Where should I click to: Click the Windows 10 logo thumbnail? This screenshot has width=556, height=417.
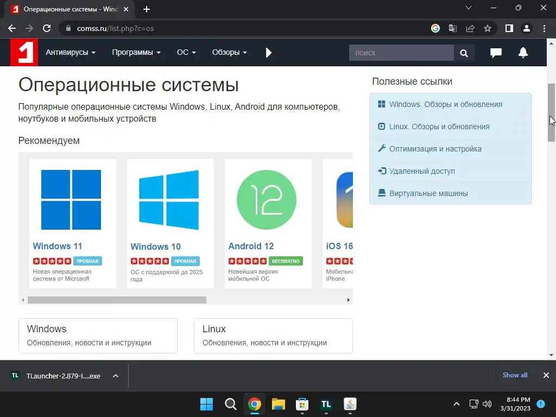click(x=169, y=200)
